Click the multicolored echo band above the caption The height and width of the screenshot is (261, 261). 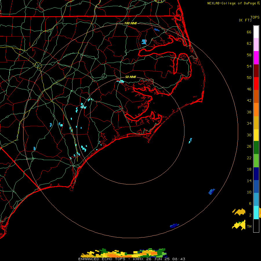tap(124, 253)
